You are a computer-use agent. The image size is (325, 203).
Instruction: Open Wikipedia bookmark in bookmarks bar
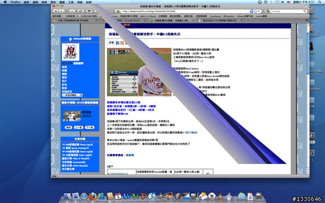coord(229,16)
